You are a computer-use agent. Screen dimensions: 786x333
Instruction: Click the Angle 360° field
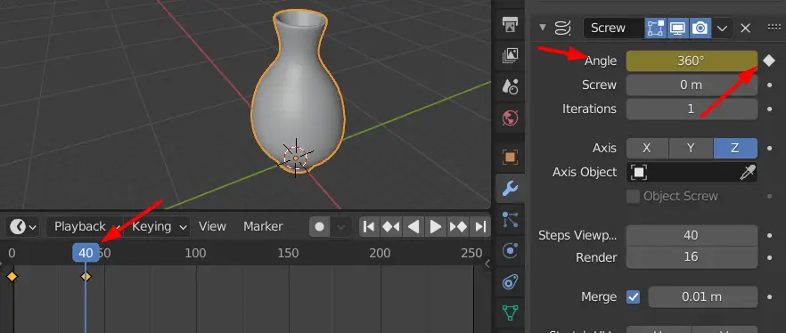tap(692, 61)
